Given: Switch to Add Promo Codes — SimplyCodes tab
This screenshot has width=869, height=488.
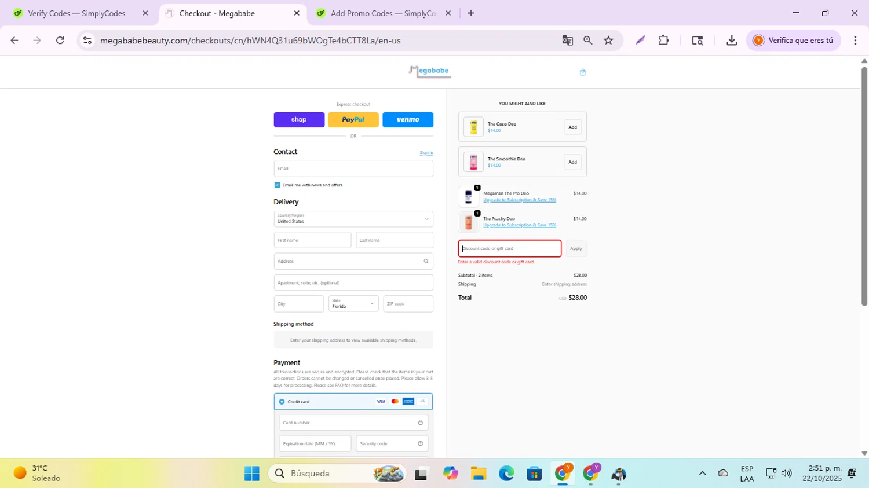Looking at the screenshot, I should [x=383, y=13].
